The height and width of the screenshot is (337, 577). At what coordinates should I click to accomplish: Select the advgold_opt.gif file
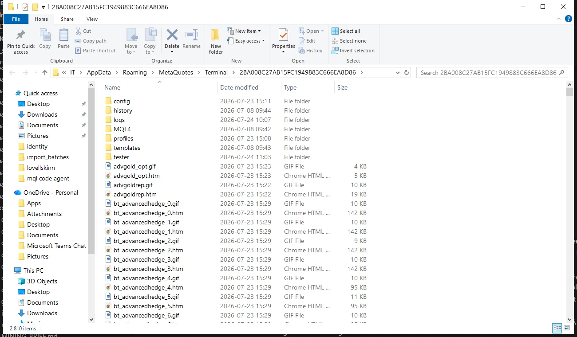134,166
